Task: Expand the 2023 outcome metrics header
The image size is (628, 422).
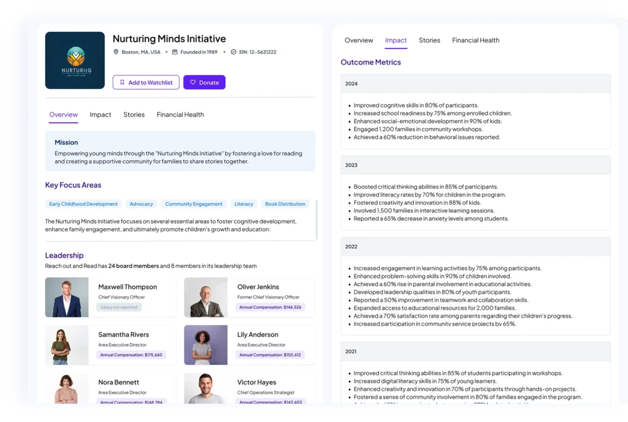Action: click(475, 165)
